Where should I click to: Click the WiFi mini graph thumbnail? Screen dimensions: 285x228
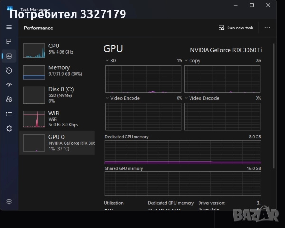(34, 119)
